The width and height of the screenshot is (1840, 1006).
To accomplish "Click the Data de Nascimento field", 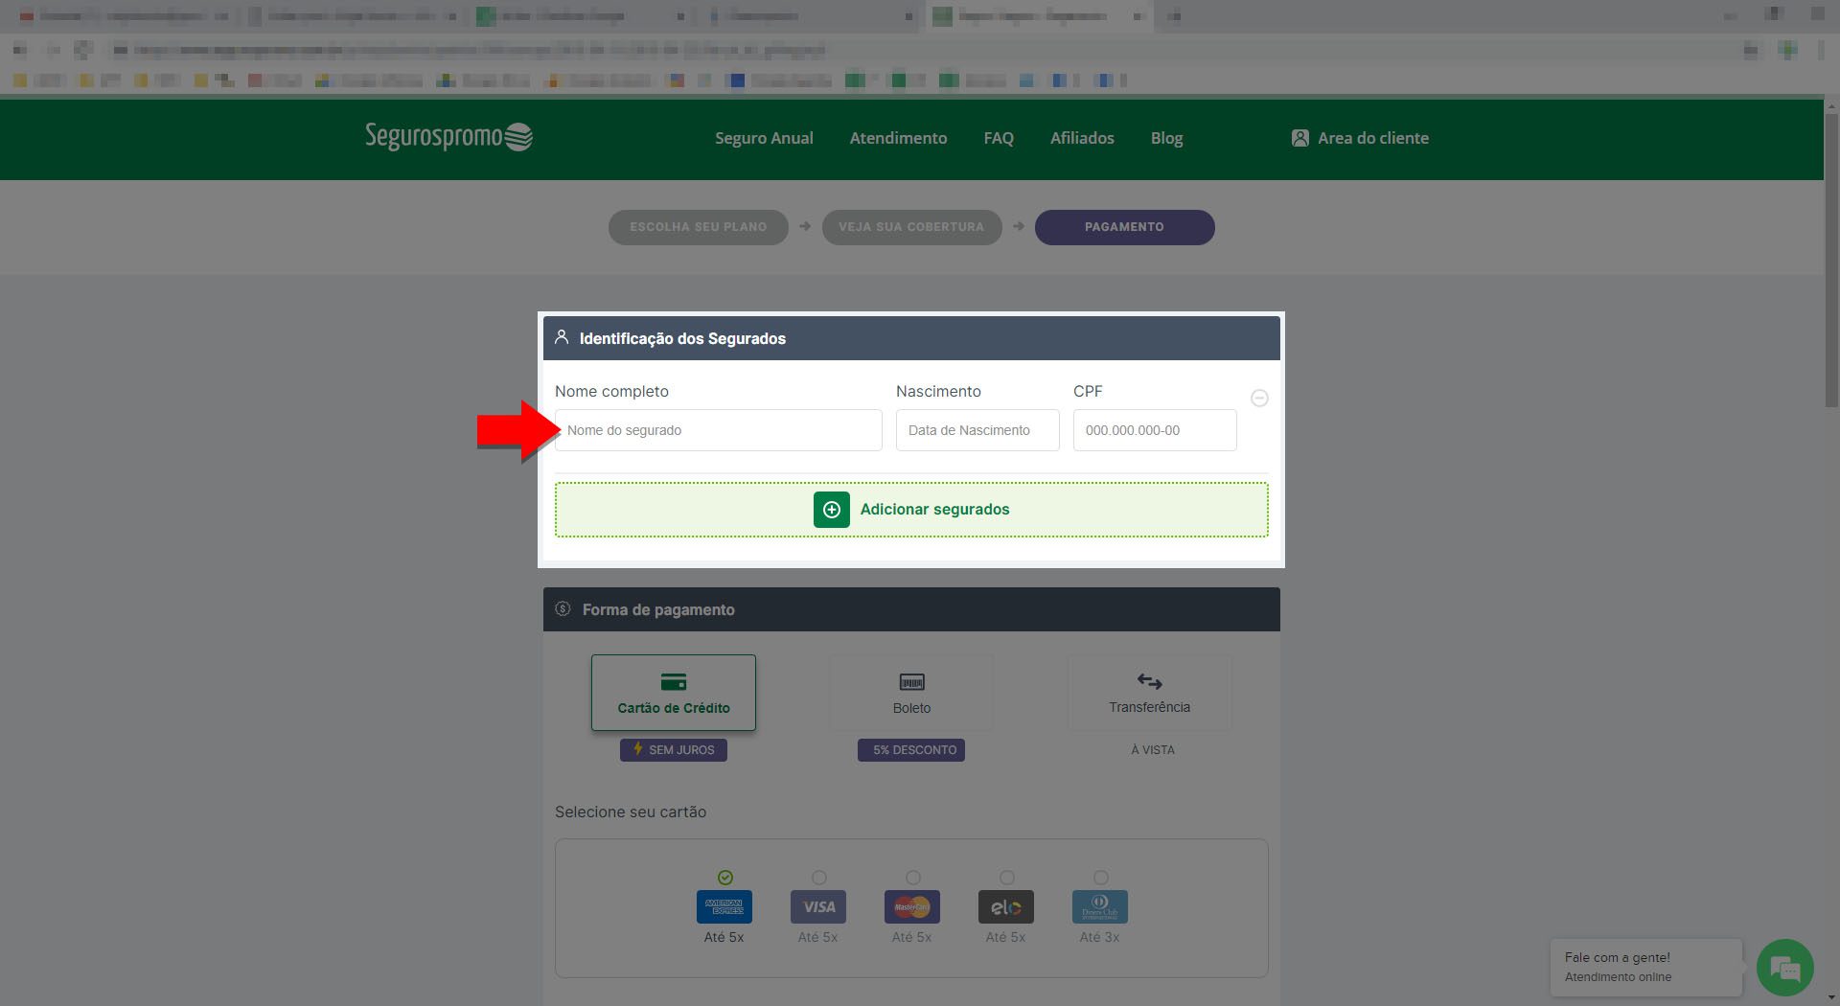I will pos(977,430).
